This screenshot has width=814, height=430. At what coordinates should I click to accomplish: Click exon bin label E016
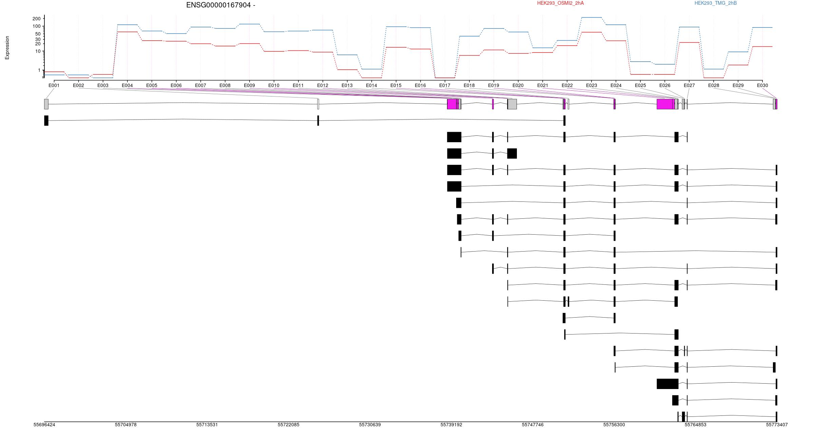[420, 85]
